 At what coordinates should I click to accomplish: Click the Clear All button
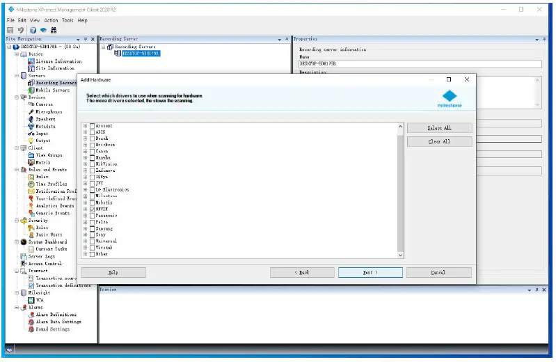tap(439, 141)
